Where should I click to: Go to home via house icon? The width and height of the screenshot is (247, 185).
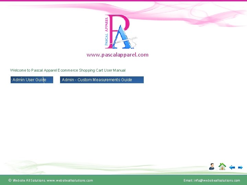tap(222, 166)
